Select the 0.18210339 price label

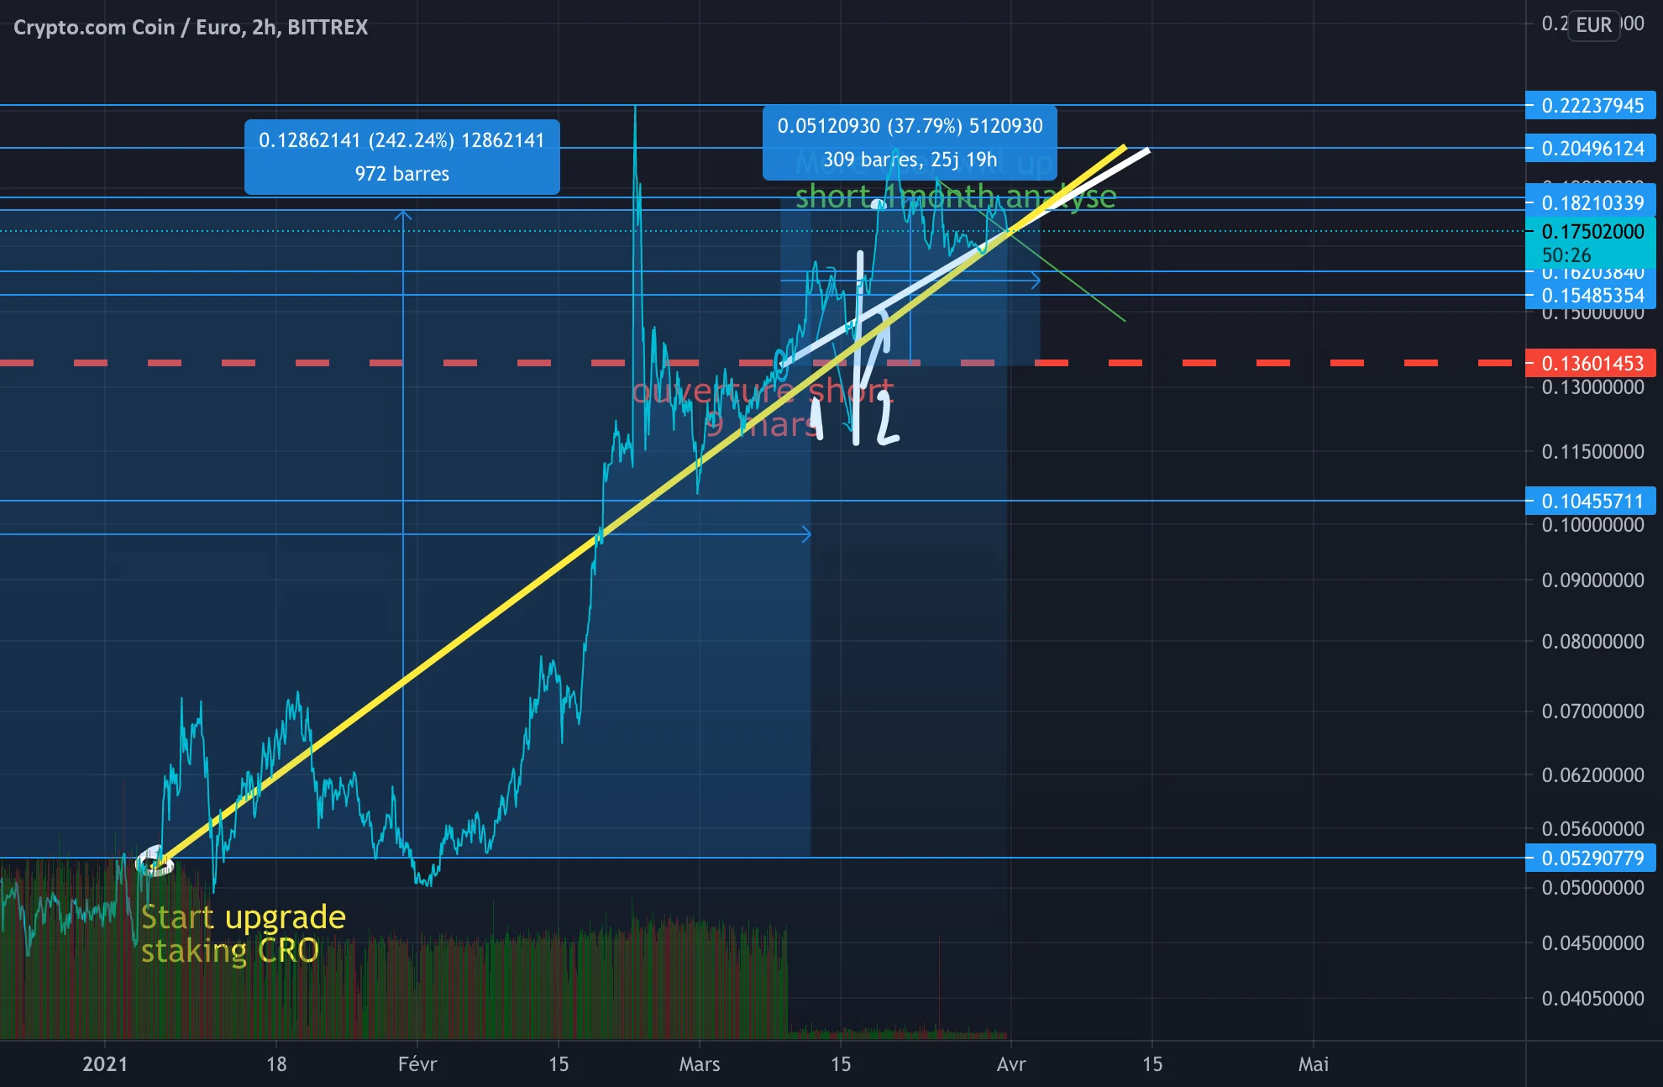click(x=1592, y=202)
